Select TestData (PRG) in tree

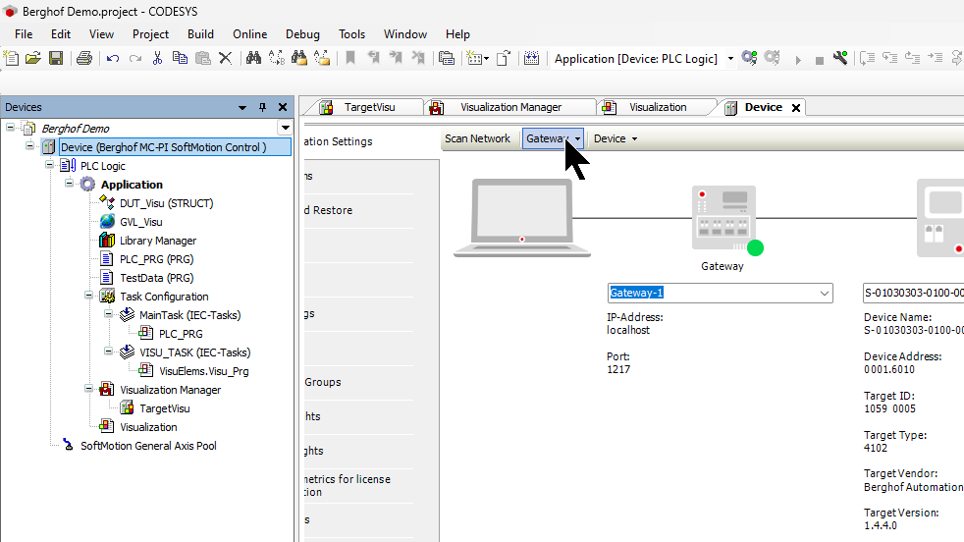pyautogui.click(x=156, y=278)
